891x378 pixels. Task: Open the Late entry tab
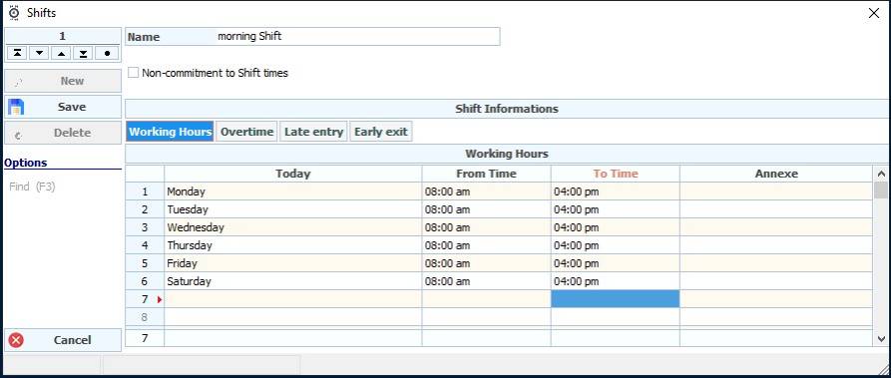[x=313, y=132]
